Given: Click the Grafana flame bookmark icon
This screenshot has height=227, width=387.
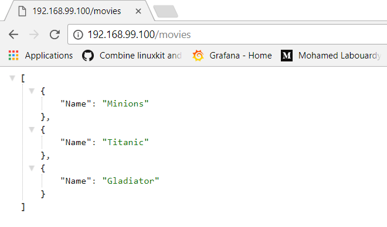Looking at the screenshot, I should (198, 56).
